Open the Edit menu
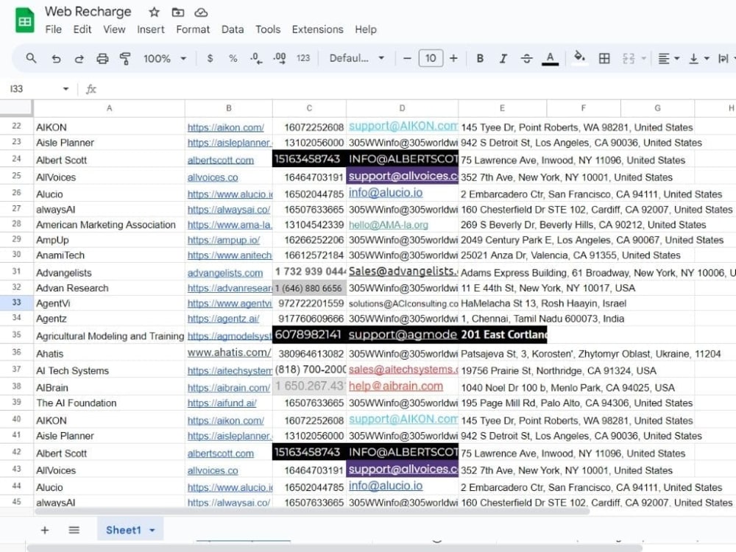736x552 pixels. click(x=82, y=29)
